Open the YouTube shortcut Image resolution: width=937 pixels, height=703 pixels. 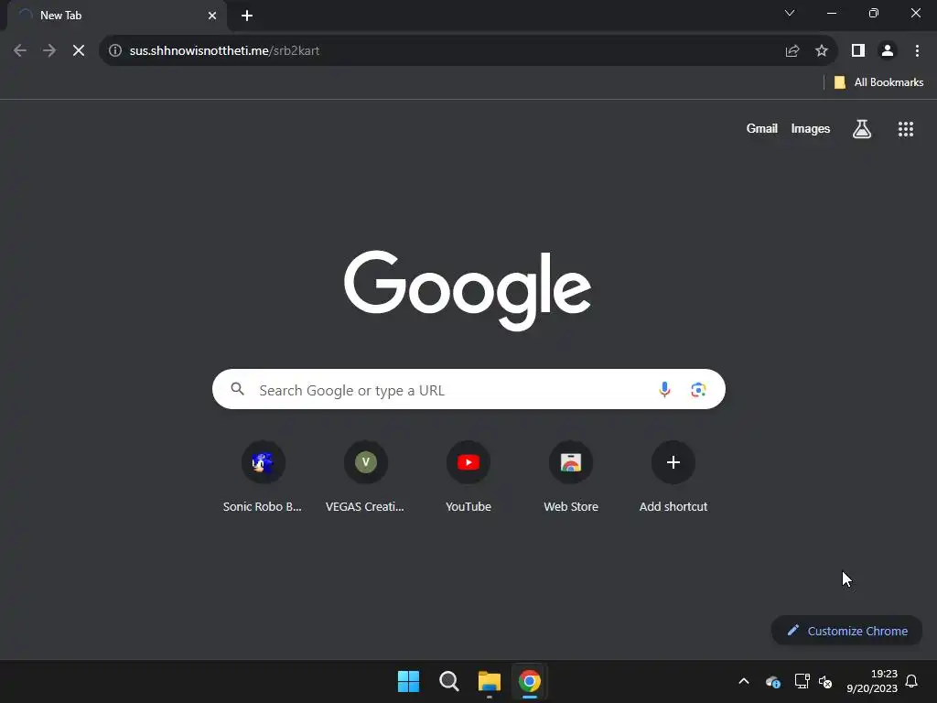coord(468,476)
